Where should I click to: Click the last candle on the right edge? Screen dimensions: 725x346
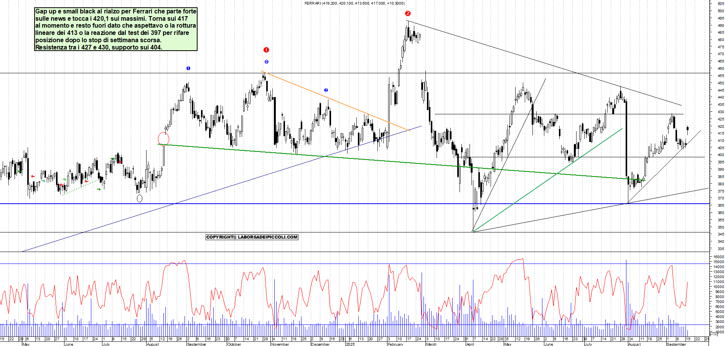click(x=688, y=129)
